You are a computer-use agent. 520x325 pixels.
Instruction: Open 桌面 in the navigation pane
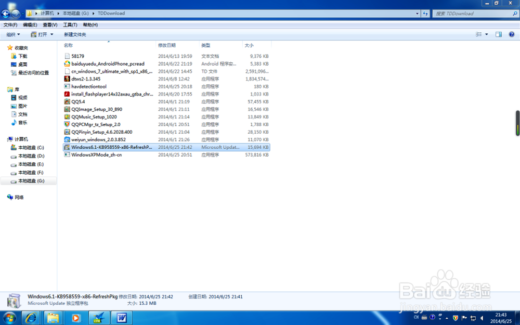[x=19, y=64]
